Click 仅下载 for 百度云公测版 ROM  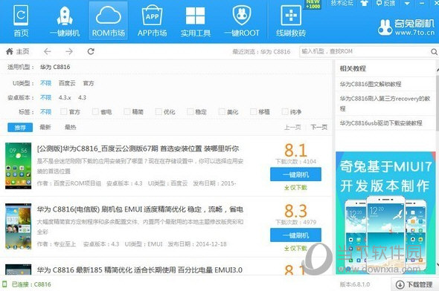point(295,187)
